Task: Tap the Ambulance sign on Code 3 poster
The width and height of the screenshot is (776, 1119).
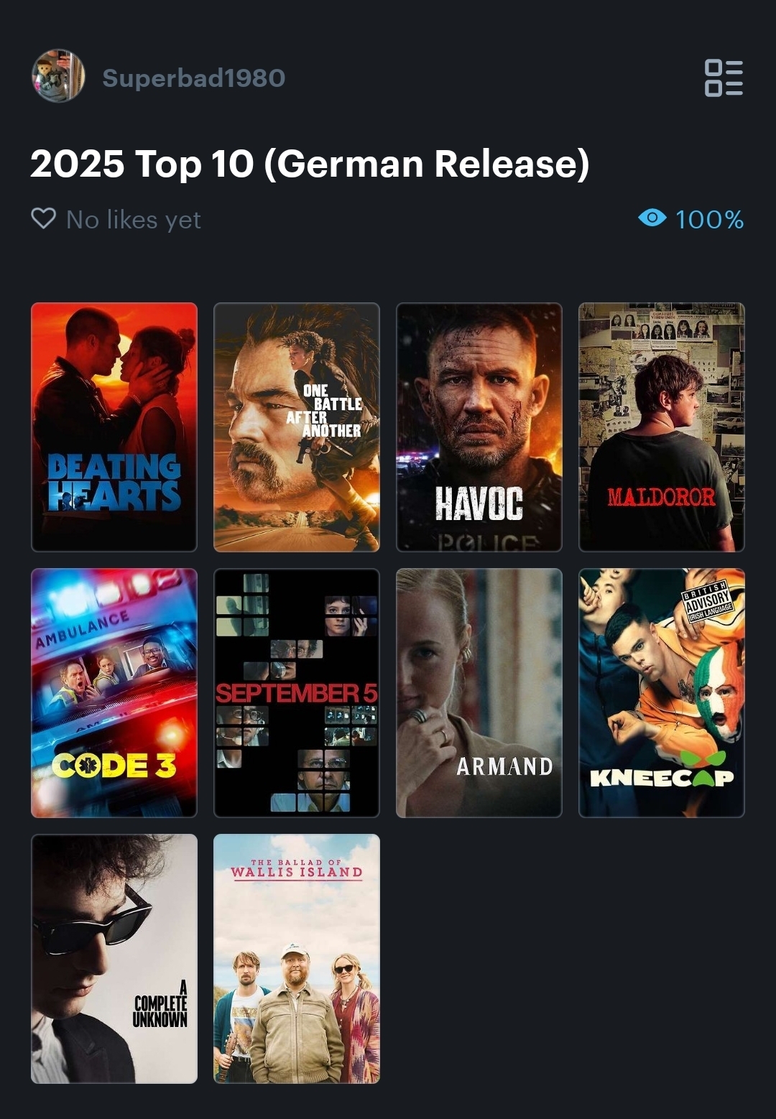Action: pos(83,628)
